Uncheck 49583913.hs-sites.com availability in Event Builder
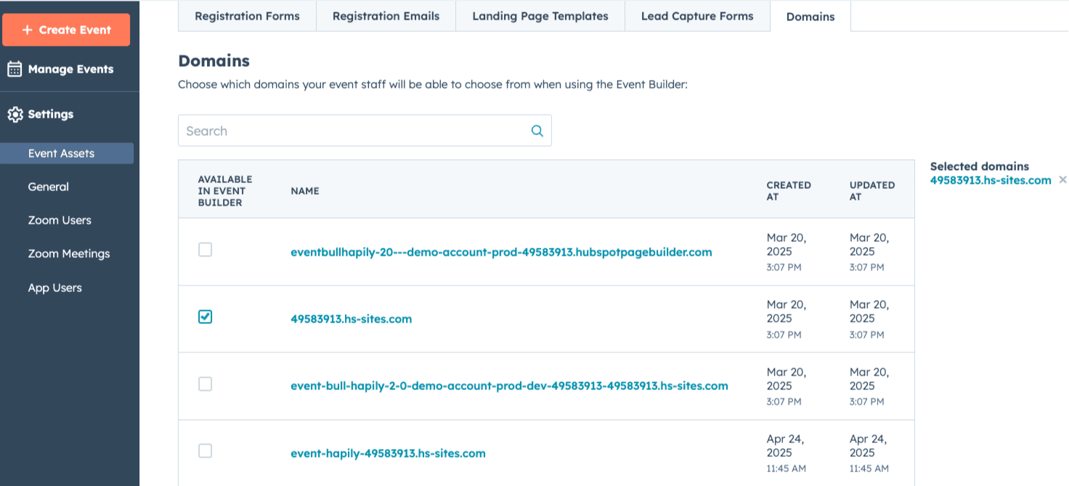The image size is (1069, 486). pyautogui.click(x=206, y=316)
